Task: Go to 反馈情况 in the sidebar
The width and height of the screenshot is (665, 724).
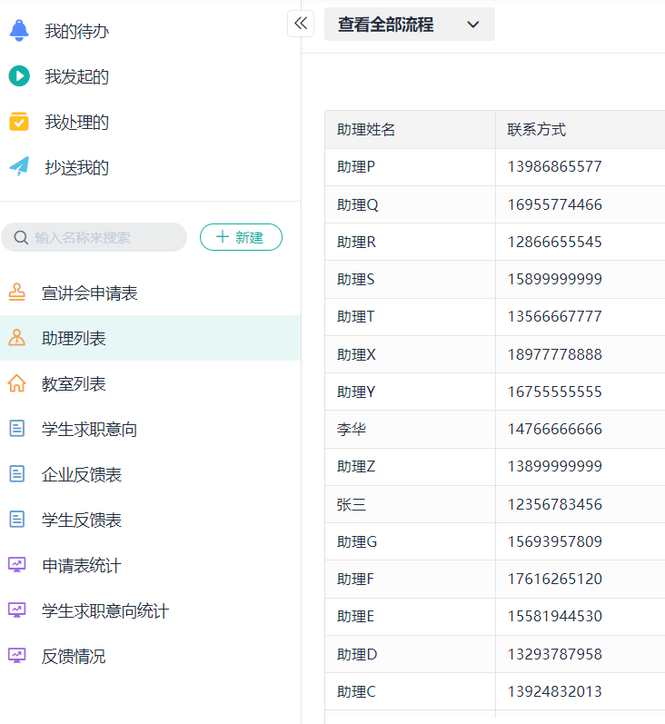Action: [74, 656]
